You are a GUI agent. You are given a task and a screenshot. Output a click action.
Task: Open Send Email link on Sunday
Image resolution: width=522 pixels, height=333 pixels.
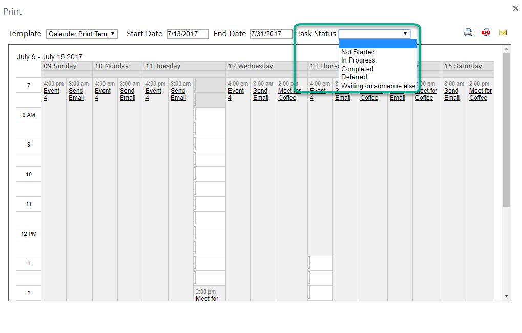76,94
